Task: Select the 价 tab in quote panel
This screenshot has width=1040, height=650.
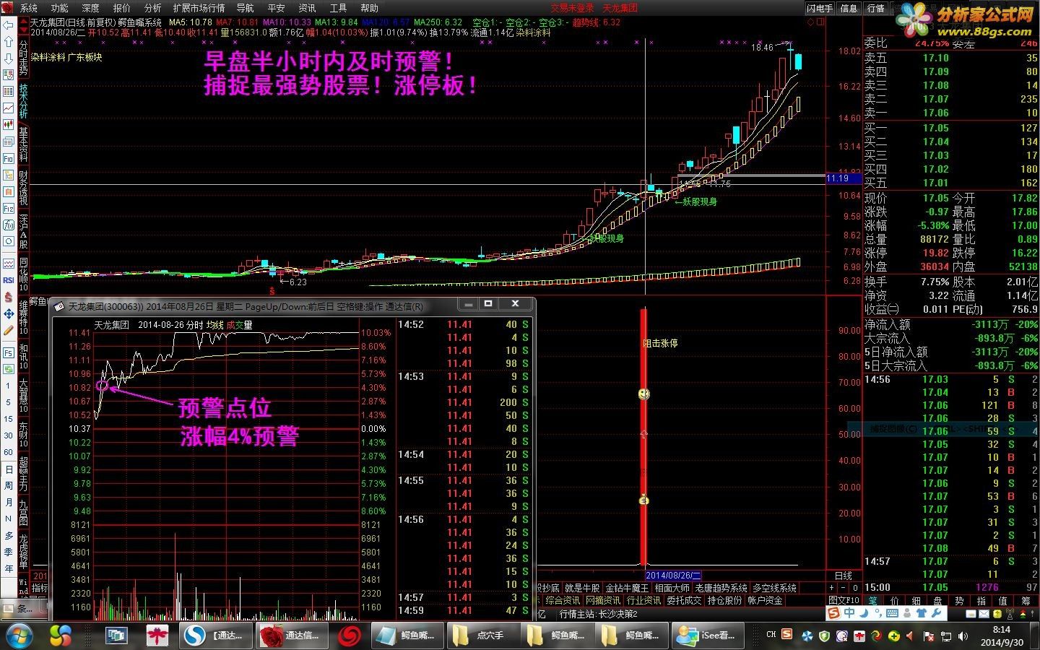Action: tap(895, 600)
